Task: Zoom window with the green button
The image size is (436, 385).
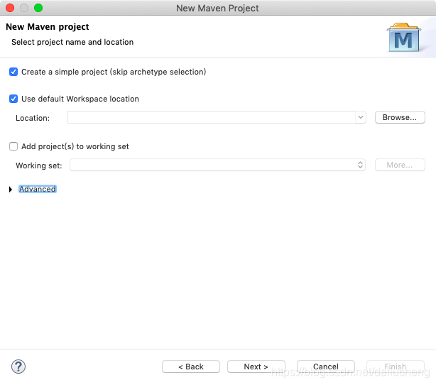Action: 38,8
